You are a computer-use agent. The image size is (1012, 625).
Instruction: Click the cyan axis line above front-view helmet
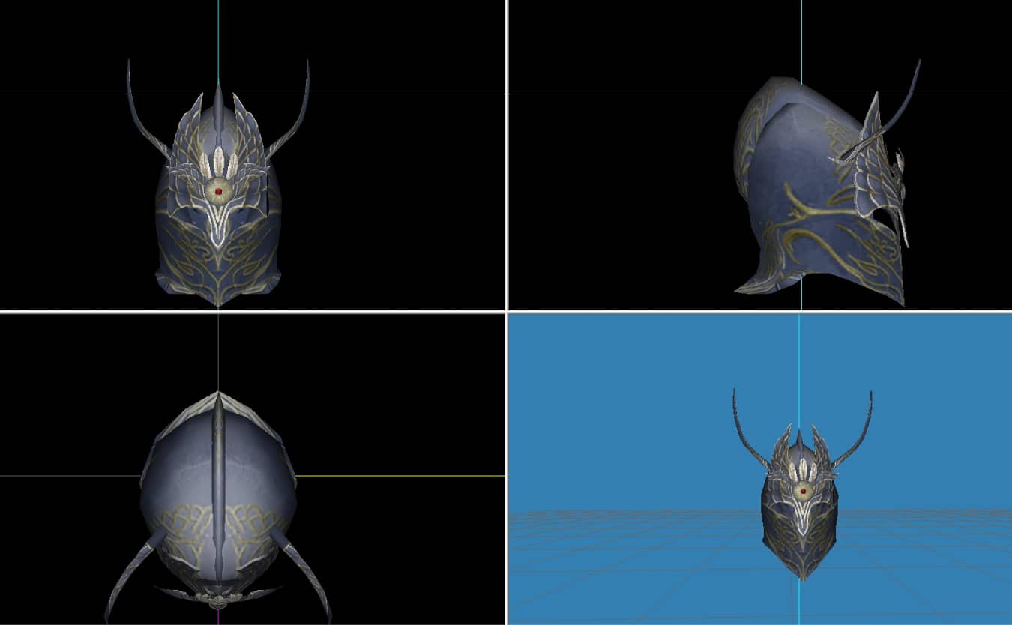click(218, 41)
